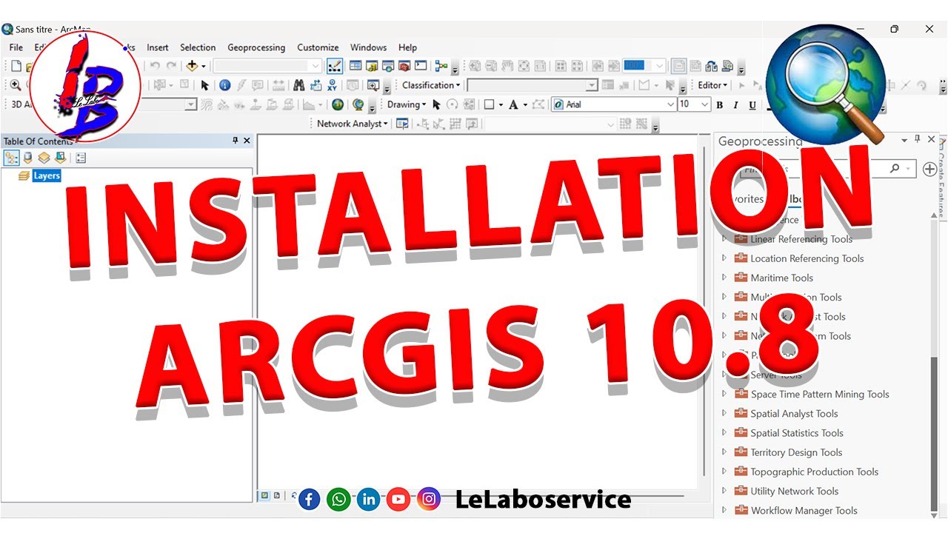Viewport: 948px width, 533px height.
Task: Toggle Bold text formatting
Action: (719, 105)
